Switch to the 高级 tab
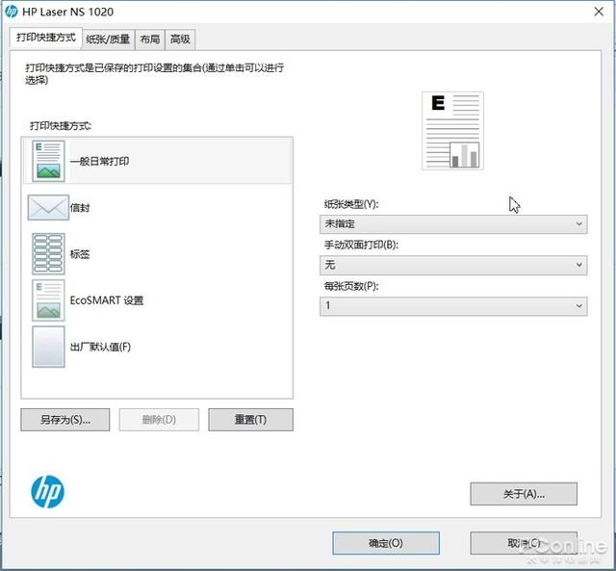Screen dimensions: 616x571 180,39
